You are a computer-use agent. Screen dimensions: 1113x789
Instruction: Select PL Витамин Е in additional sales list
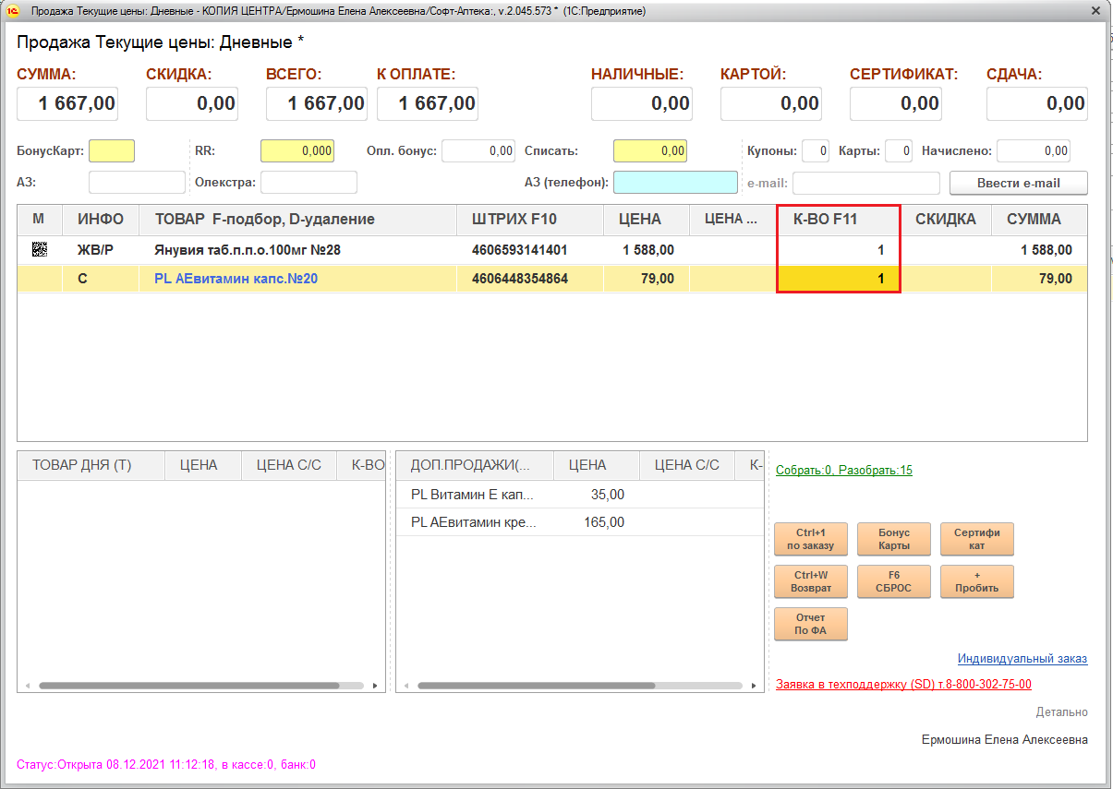[472, 495]
